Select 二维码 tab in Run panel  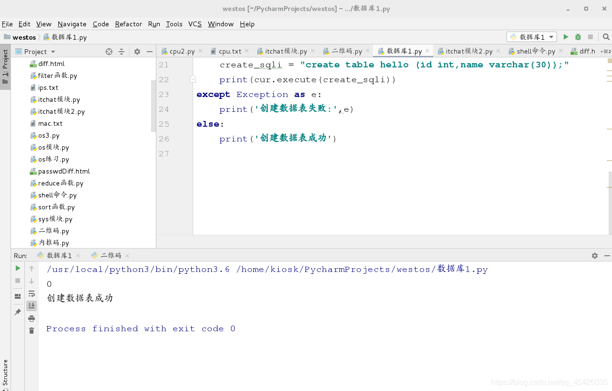[110, 256]
